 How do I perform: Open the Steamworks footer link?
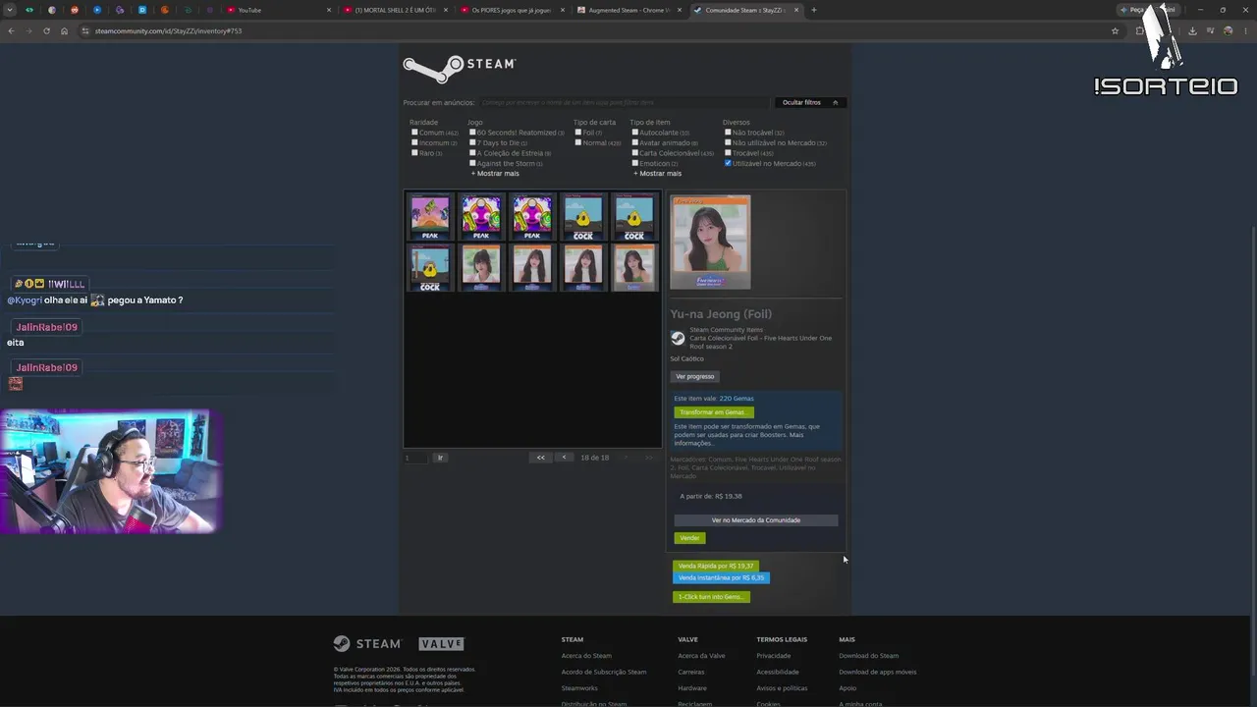click(579, 688)
